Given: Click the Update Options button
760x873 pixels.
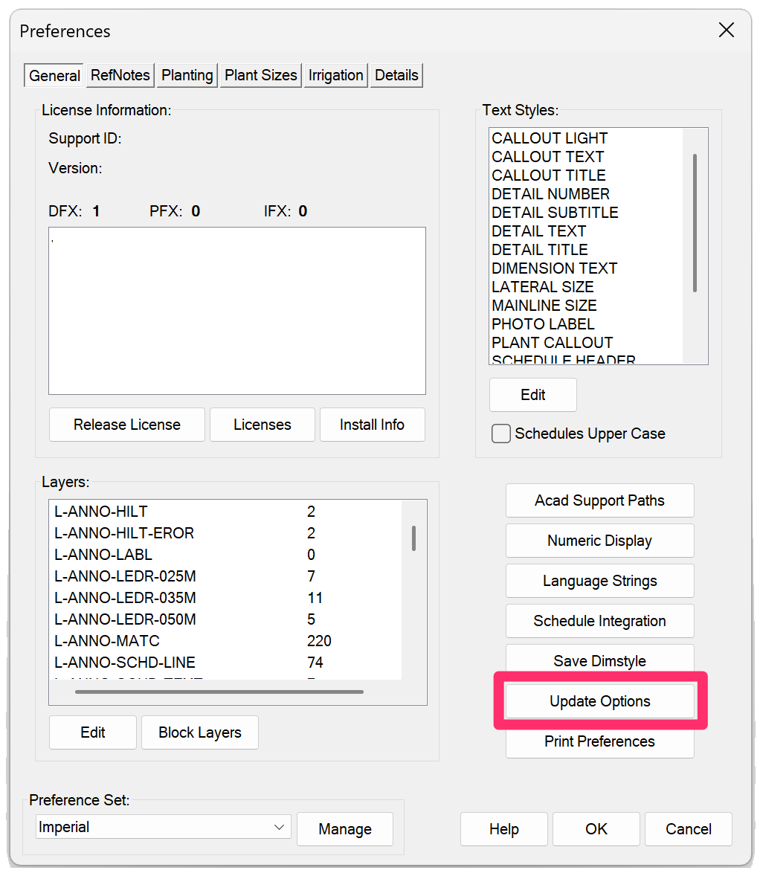Looking at the screenshot, I should [599, 700].
